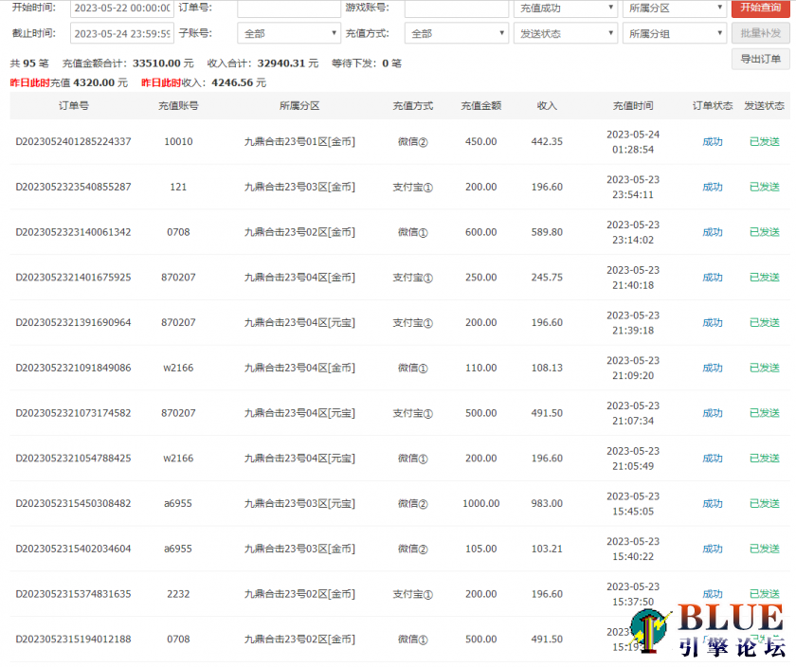Screen dimensions: 796x667
Task: Click 成功 status on order for account 10010
Action: [x=712, y=140]
